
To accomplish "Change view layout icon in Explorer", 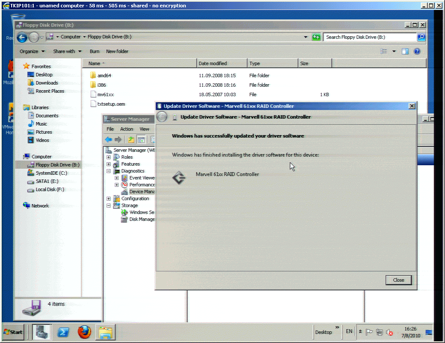I will (x=383, y=51).
